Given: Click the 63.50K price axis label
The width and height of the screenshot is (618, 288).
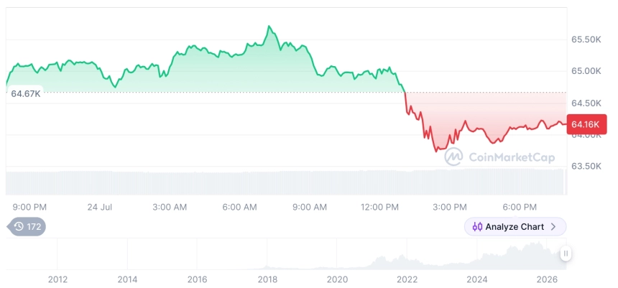Looking at the screenshot, I should click(586, 166).
